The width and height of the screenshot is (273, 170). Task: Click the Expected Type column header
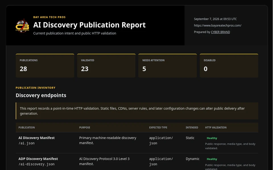click(158, 127)
